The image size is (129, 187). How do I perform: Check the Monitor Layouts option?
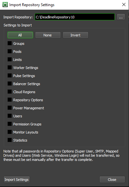10,132
